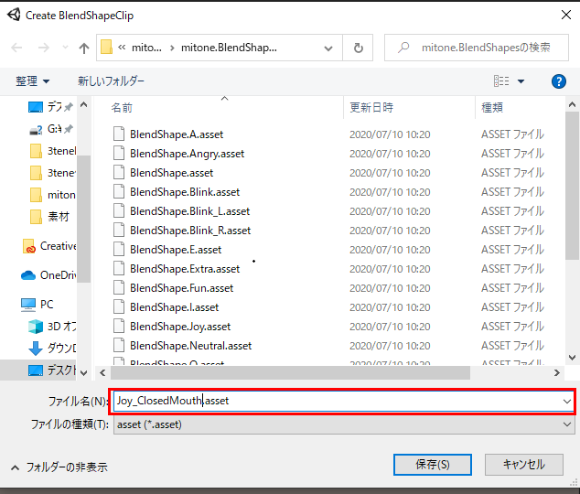Image resolution: width=580 pixels, height=494 pixels.
Task: Select BlendShape.Joy.asset file name
Action: [x=180, y=327]
